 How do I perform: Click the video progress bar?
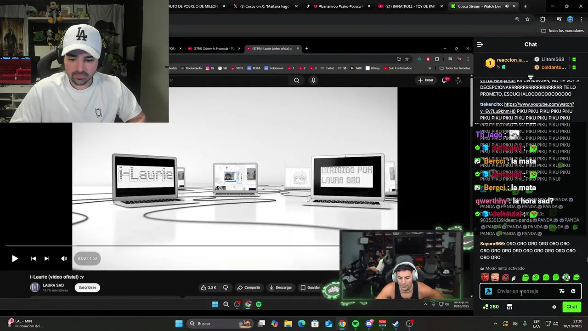pyautogui.click(x=172, y=246)
